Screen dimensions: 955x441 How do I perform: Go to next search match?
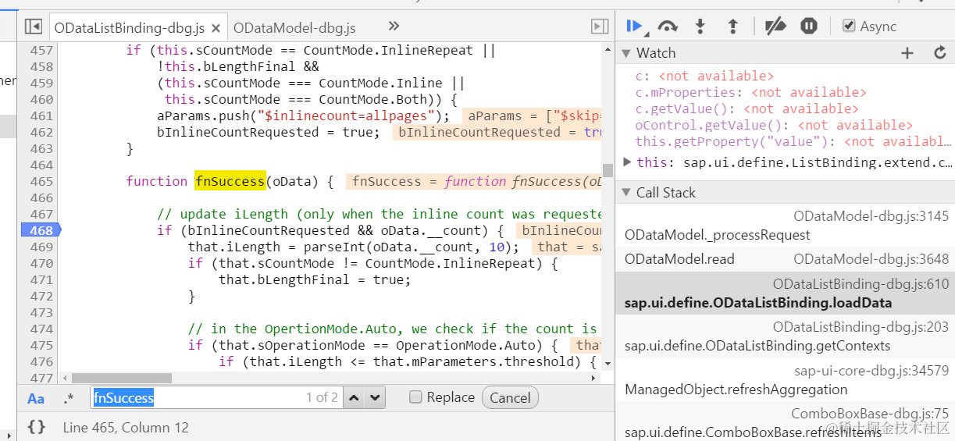tap(376, 398)
